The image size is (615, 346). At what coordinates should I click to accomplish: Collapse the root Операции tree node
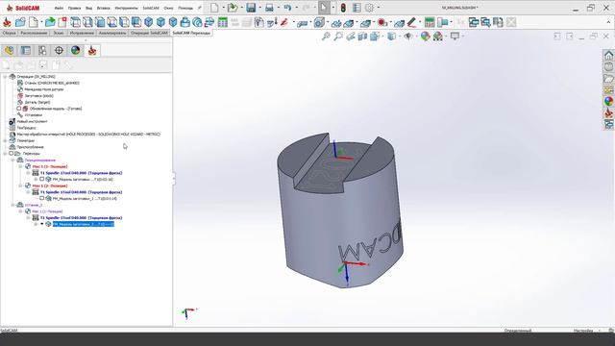tap(5, 77)
